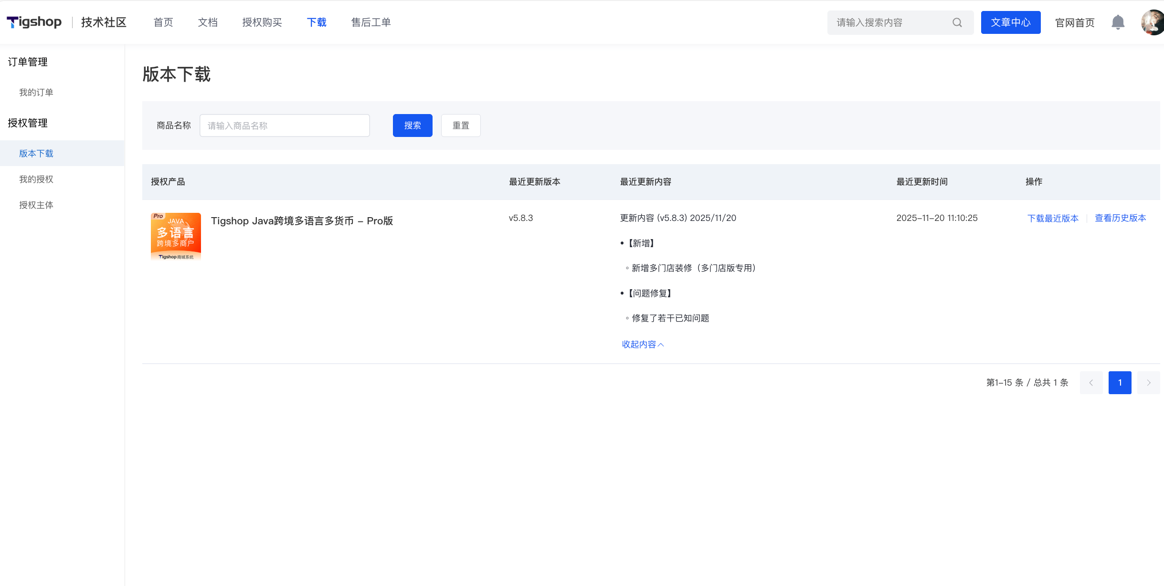Click the blue 搜索 button
This screenshot has width=1164, height=586.
pyautogui.click(x=413, y=126)
